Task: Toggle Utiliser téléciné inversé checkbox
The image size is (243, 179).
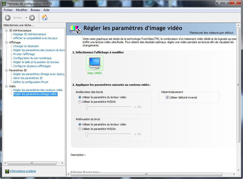Action: click(167, 97)
